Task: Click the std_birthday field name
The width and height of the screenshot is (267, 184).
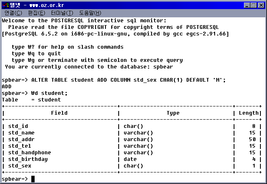Action: tap(28, 159)
